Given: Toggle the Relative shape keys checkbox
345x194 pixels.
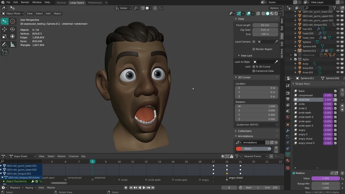Looking at the screenshot, I should (x=294, y=173).
